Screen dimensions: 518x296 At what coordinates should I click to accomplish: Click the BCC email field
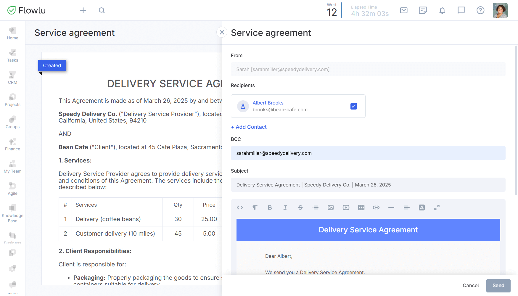[368, 153]
